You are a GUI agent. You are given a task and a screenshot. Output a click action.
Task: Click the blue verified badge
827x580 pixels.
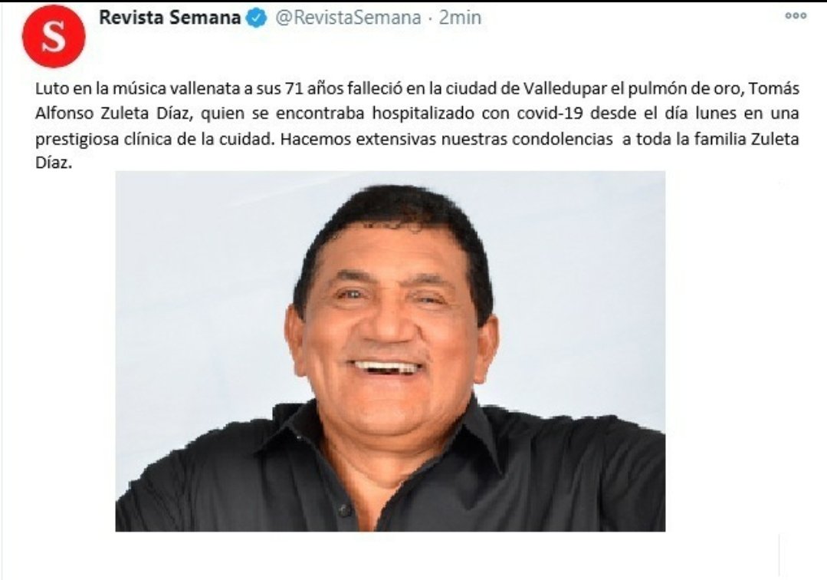(x=258, y=18)
